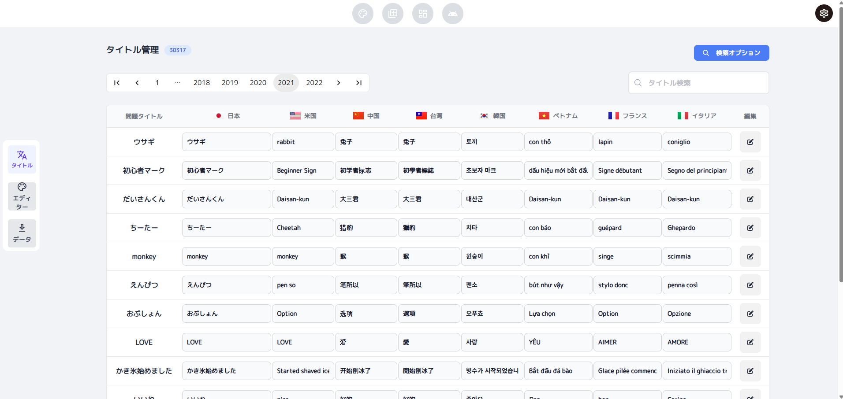The width and height of the screenshot is (843, 399).
Task: Go to first page of pagination
Action: [x=117, y=83]
